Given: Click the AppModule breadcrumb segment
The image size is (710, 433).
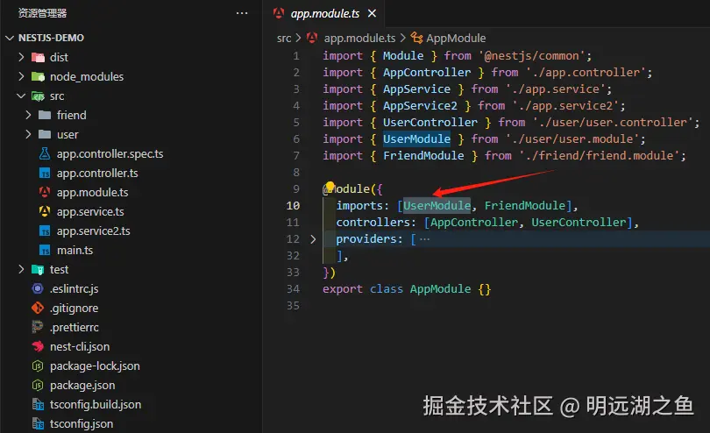Looking at the screenshot, I should pyautogui.click(x=456, y=39).
